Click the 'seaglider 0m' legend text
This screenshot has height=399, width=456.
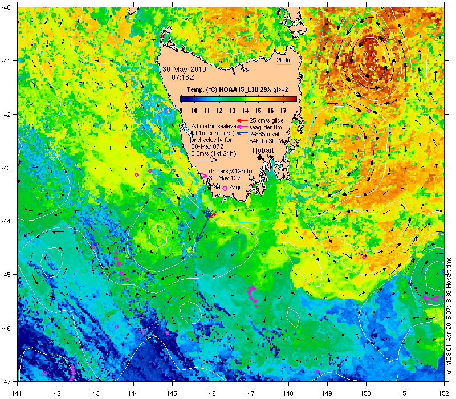(266, 127)
